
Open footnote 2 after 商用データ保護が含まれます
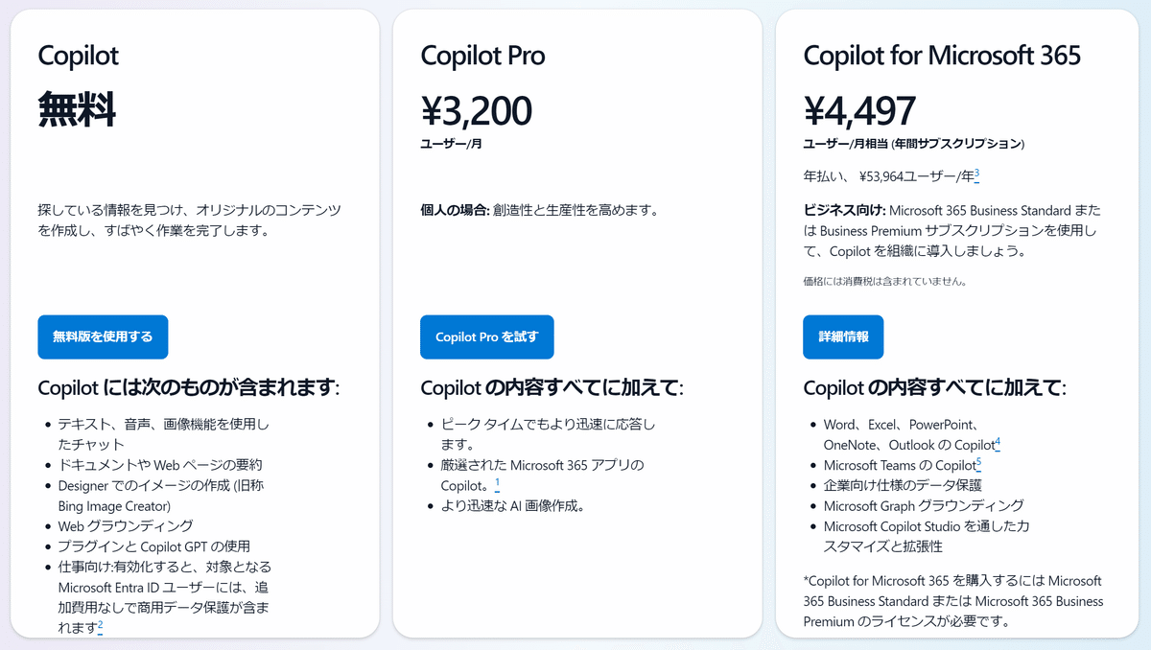pyautogui.click(x=100, y=626)
